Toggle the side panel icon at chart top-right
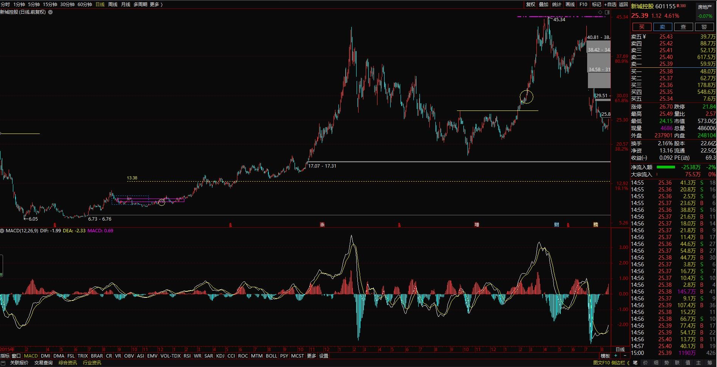717x367 pixels. (x=607, y=12)
